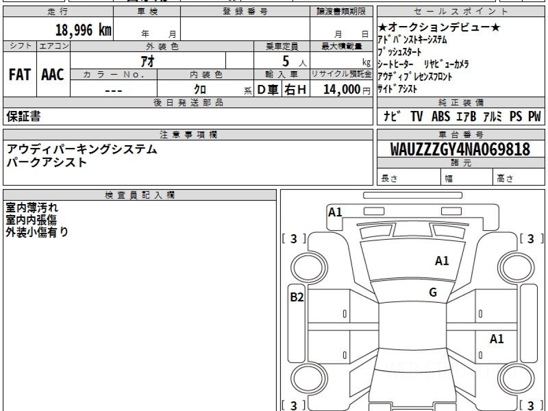Click the A1 mark on the hood
Viewport: 548px width, 411px height.
pos(442,261)
